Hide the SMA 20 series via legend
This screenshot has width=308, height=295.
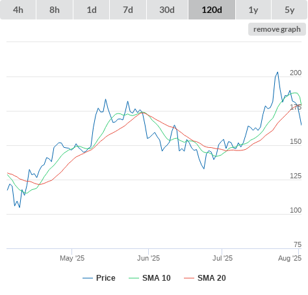pyautogui.click(x=205, y=278)
